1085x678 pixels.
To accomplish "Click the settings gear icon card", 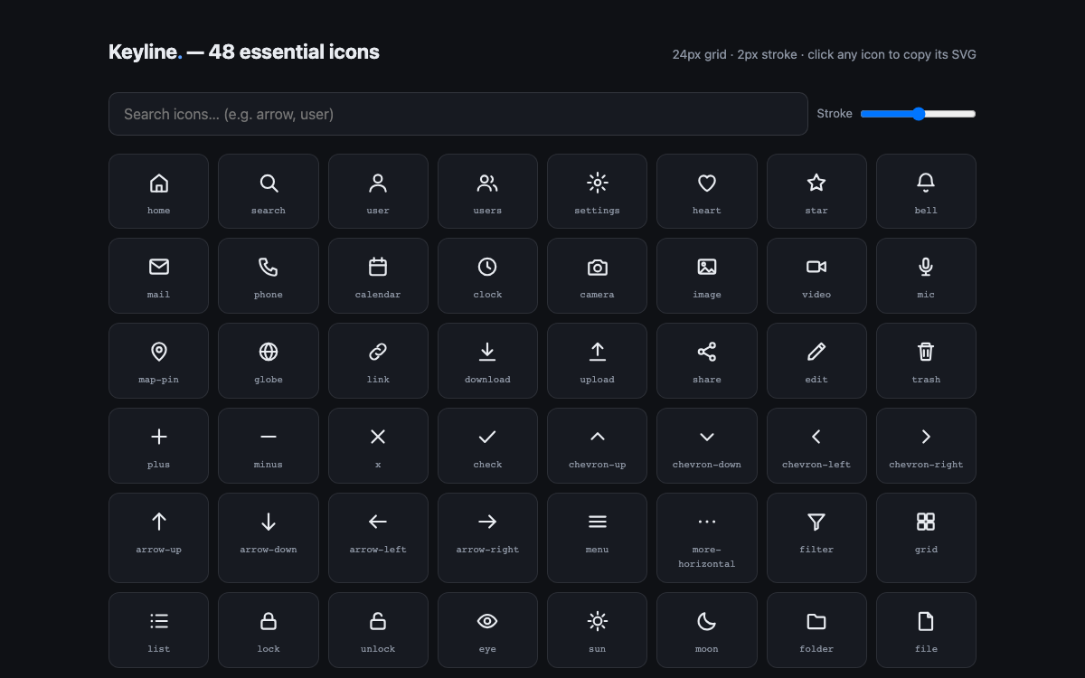I will pos(597,191).
